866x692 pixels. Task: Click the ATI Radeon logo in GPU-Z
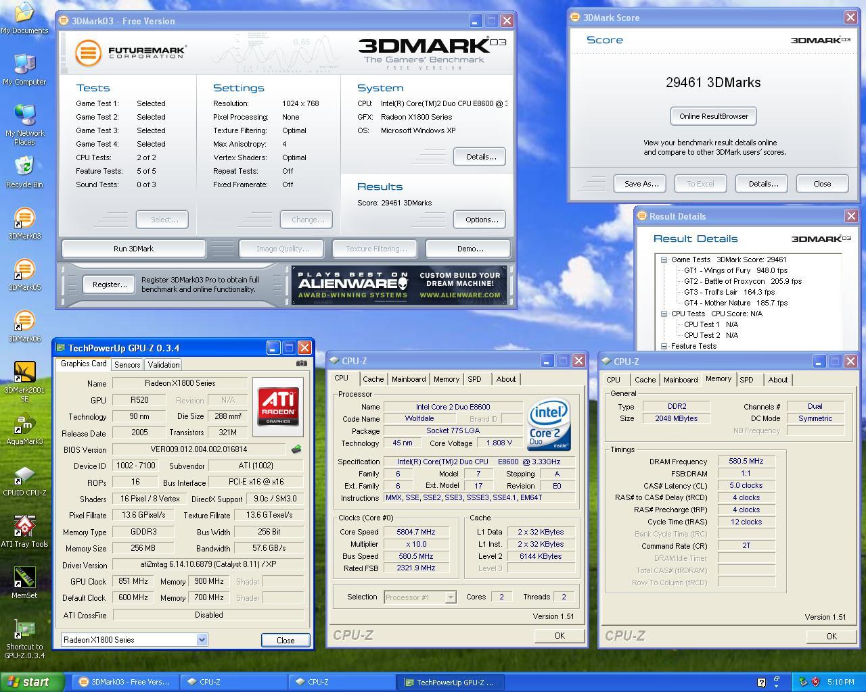point(278,406)
